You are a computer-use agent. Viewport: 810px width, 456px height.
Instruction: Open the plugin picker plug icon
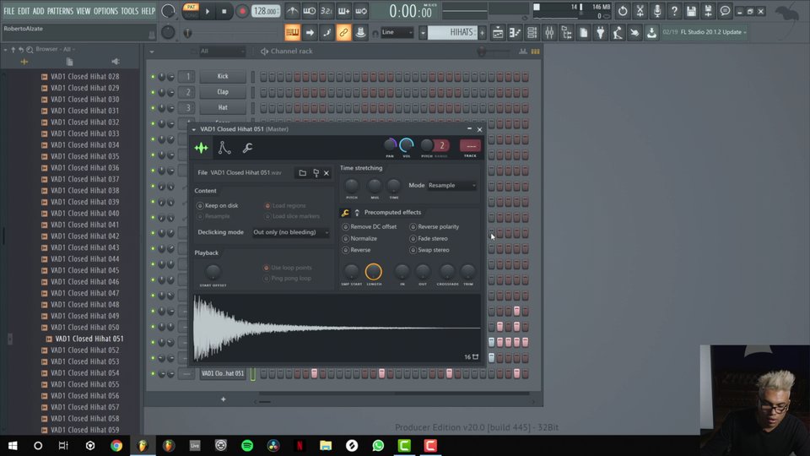click(600, 33)
